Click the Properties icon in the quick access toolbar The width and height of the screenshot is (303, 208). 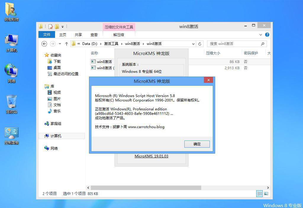[x=51, y=27]
